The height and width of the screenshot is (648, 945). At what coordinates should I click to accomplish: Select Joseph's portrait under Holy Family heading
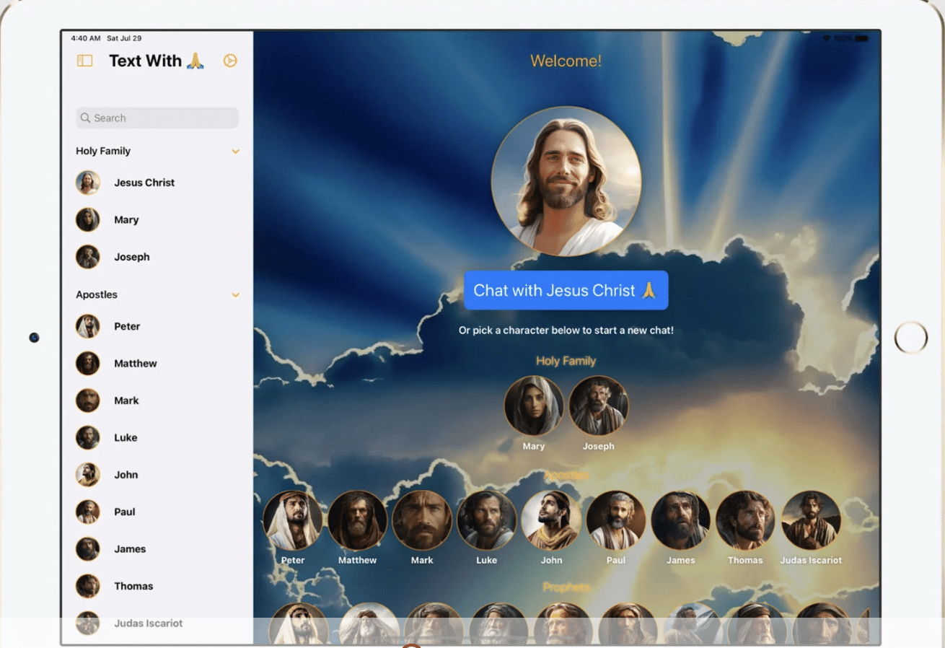599,406
